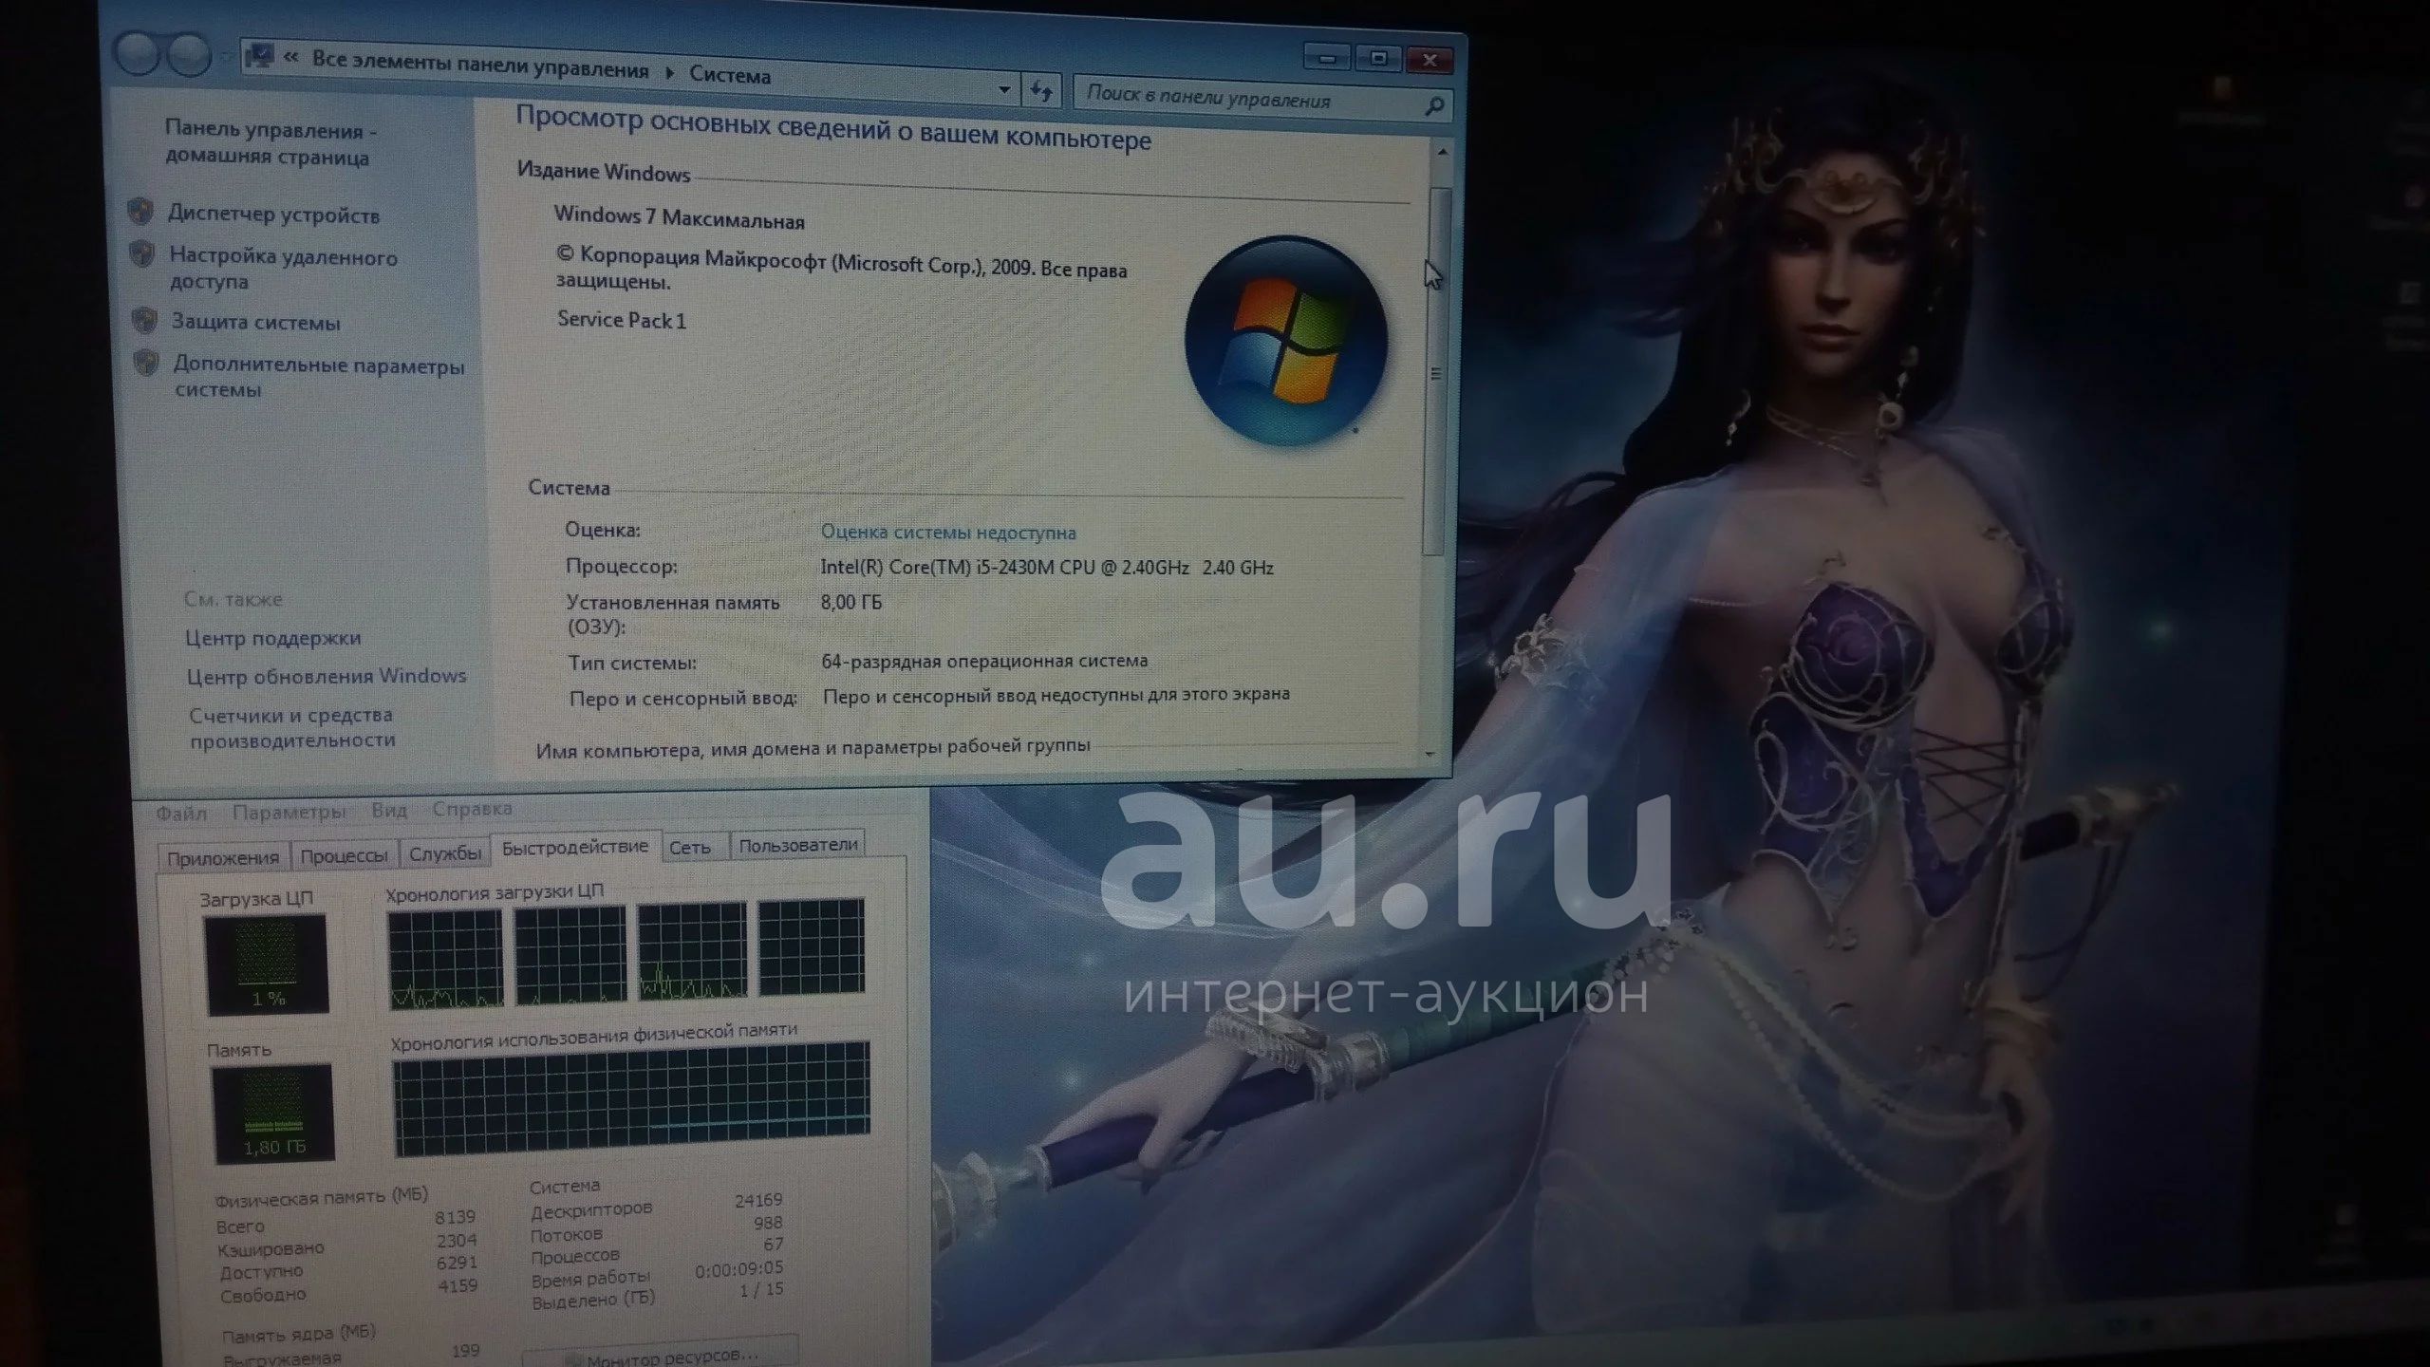Click the Дескрипторов value 24169
The image size is (2430, 1367).
pos(758,1201)
